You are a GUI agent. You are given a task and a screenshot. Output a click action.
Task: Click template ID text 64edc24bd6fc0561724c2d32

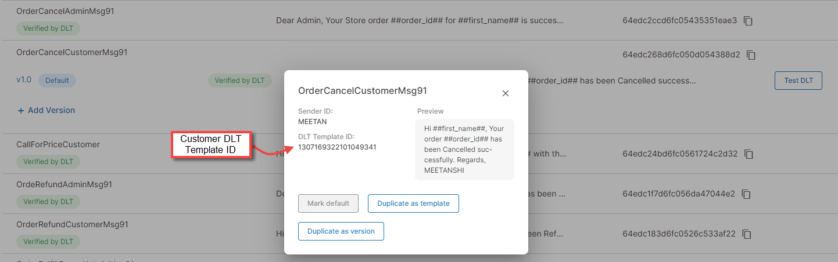[679, 154]
